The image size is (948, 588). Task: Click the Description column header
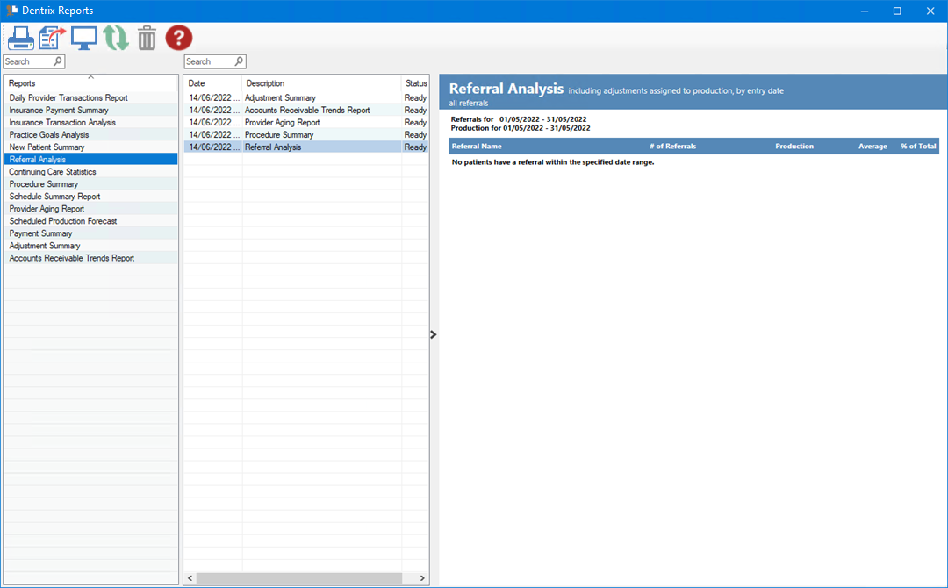pos(320,83)
